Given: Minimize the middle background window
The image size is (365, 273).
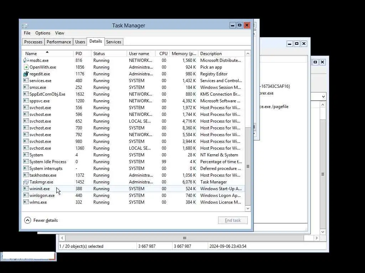Looking at the screenshot, I should tap(289, 44).
